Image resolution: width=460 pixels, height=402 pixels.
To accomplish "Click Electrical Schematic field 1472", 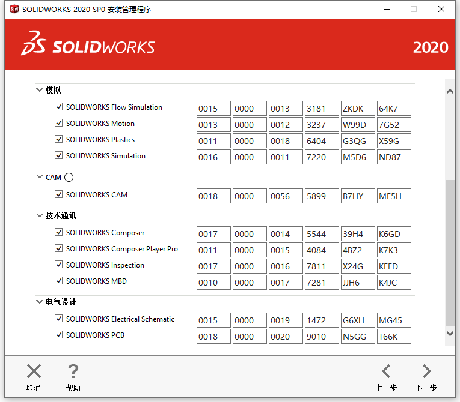I will click(322, 320).
